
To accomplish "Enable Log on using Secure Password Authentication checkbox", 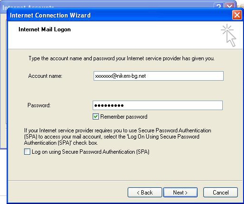I will pos(27,152).
